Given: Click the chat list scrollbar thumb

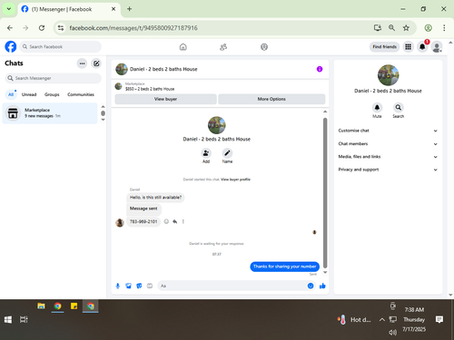Looking at the screenshot, I should (x=103, y=113).
